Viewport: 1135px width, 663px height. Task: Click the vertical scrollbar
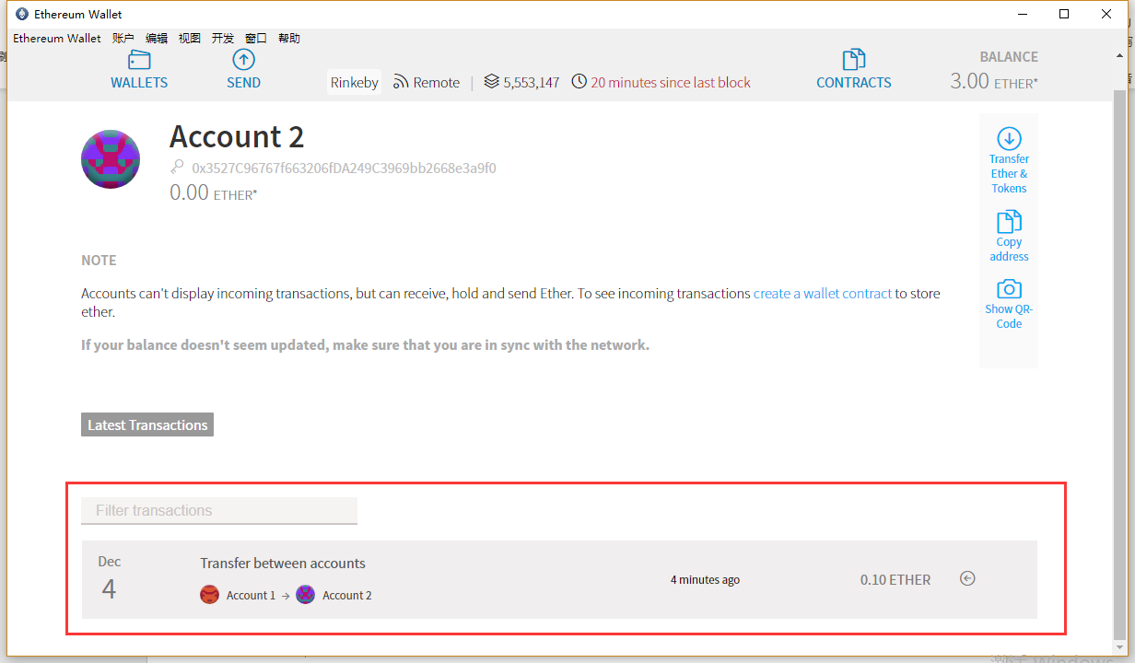point(1119,364)
